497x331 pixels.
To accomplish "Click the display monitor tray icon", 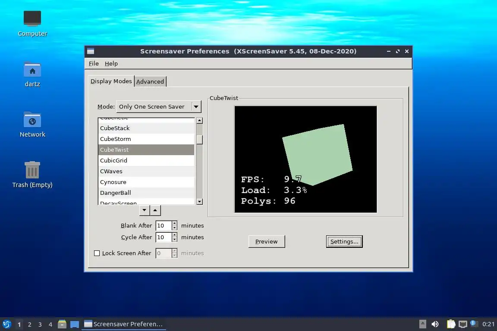I will click(463, 324).
